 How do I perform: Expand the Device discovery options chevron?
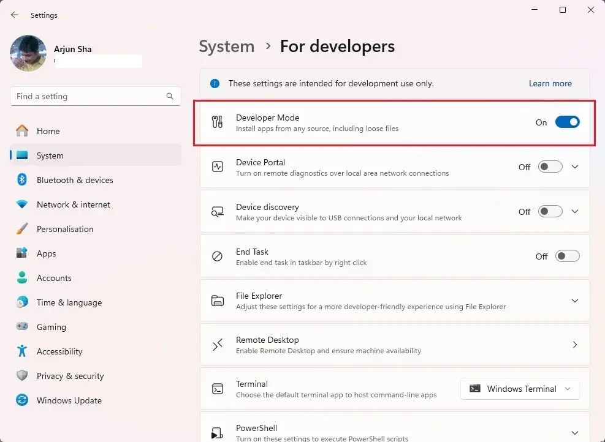(x=574, y=212)
